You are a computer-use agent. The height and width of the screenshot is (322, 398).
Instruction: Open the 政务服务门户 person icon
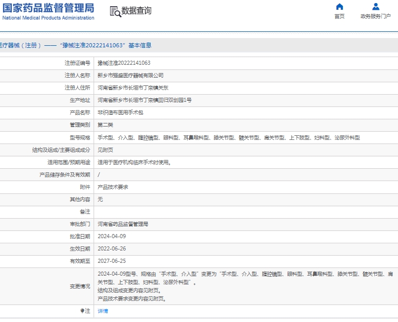coord(376,7)
